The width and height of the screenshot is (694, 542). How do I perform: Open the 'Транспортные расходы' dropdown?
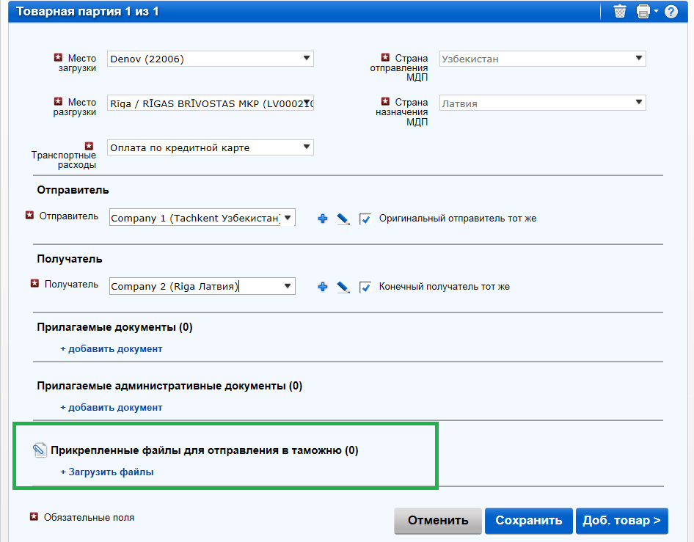tap(306, 147)
